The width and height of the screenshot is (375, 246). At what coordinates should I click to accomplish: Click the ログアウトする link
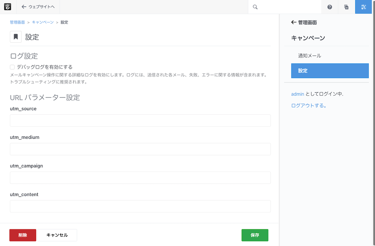(309, 105)
